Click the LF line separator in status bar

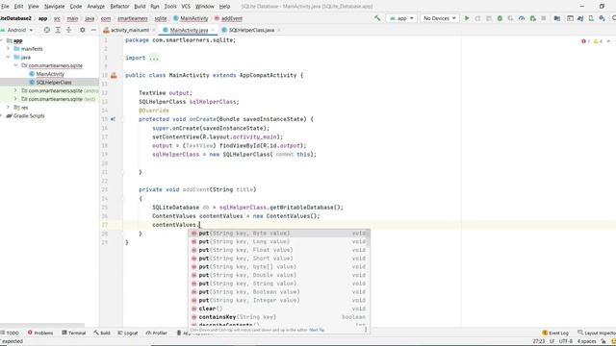coord(552,341)
